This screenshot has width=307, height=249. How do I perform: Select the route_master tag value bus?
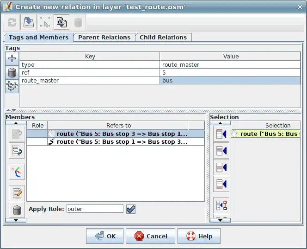point(230,80)
